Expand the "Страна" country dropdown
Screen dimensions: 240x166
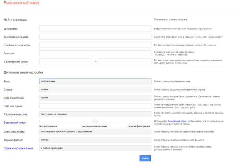click(95, 89)
